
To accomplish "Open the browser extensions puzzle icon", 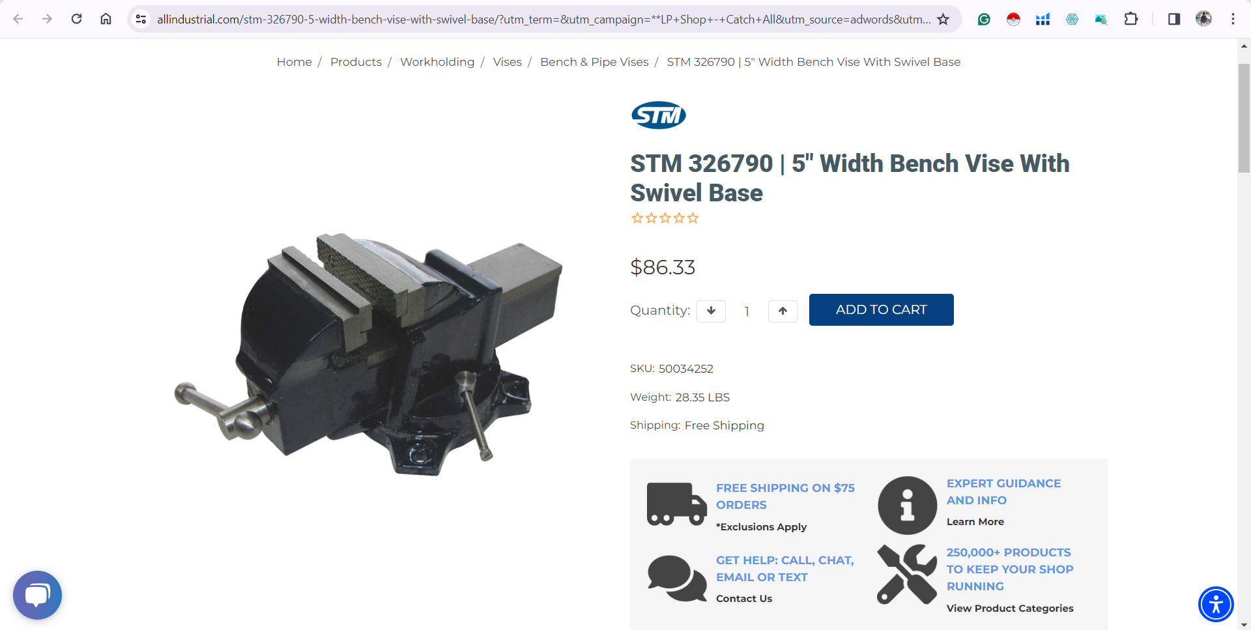I will point(1131,19).
